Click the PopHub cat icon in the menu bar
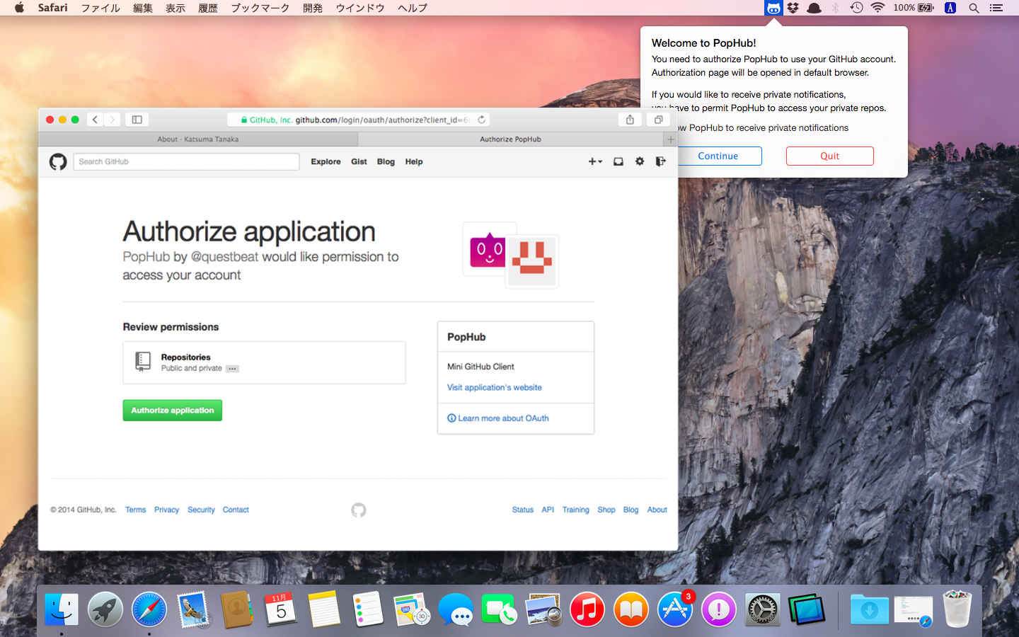 point(773,8)
